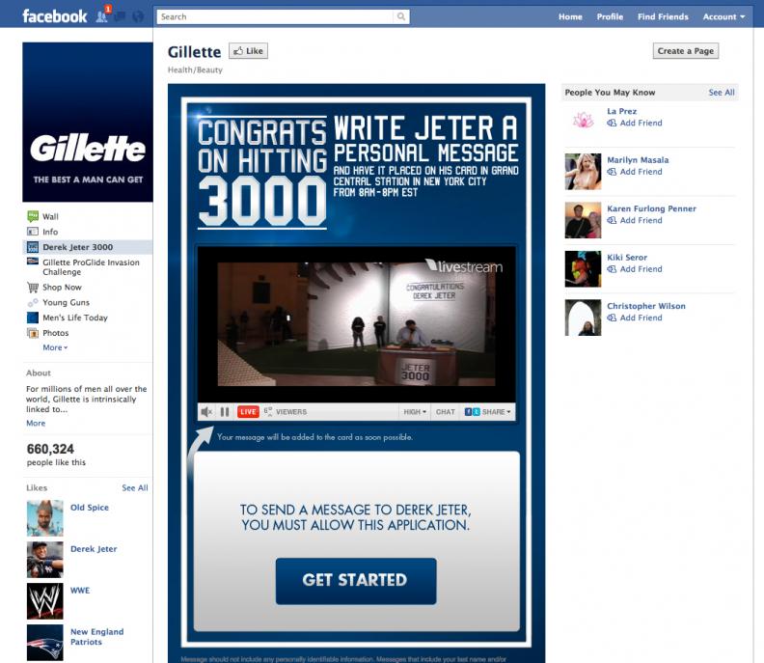Open Profile from top navigation
This screenshot has height=663, width=764.
click(x=610, y=16)
